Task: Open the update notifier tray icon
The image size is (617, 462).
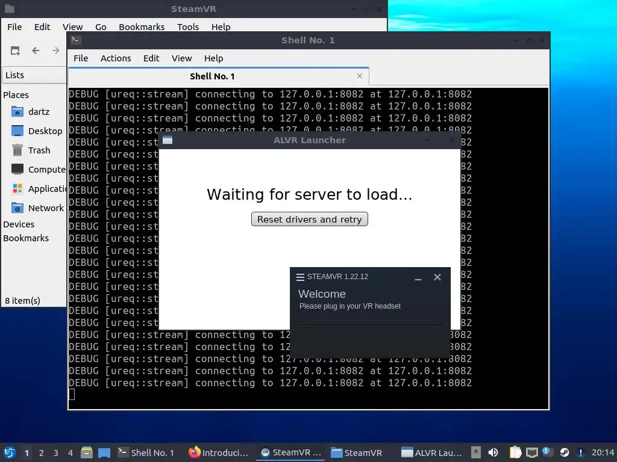Action: point(548,452)
